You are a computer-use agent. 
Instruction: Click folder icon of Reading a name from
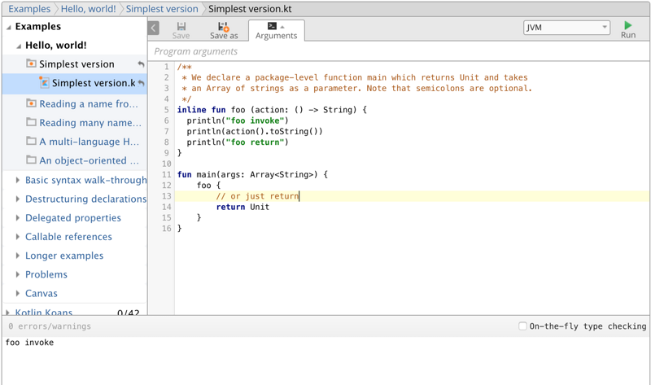click(x=31, y=103)
